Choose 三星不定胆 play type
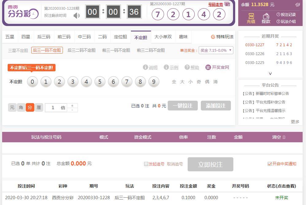The width and height of the screenshot is (306, 205). 18,50
